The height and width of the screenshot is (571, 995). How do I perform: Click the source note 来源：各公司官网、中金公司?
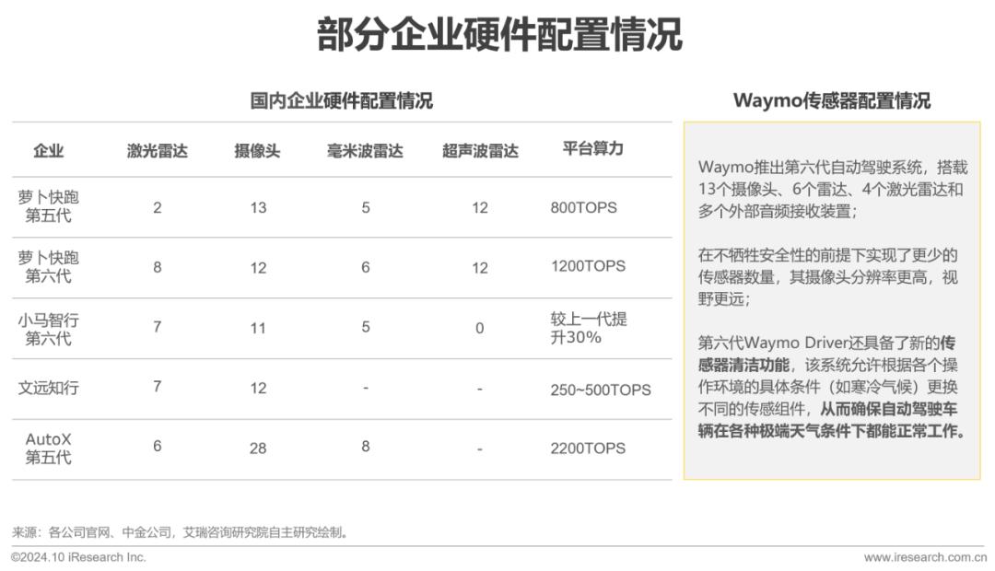coord(181,532)
